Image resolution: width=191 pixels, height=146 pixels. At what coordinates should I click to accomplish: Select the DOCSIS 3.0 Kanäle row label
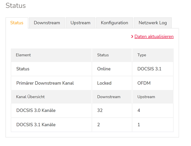(x=38, y=110)
